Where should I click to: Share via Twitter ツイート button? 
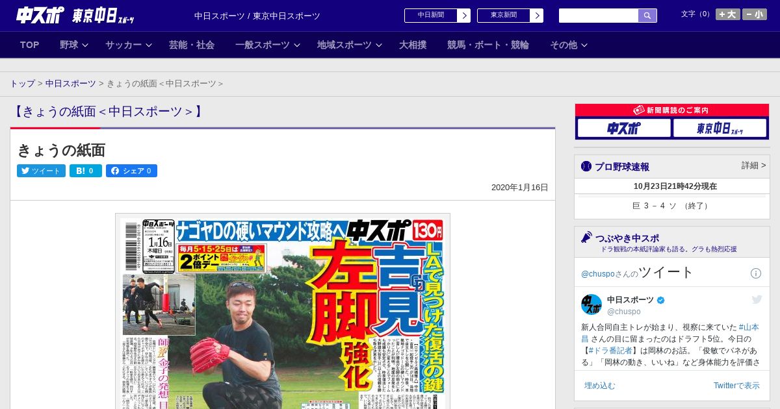click(41, 171)
